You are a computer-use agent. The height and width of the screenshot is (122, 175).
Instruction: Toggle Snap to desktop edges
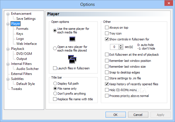click(107, 72)
